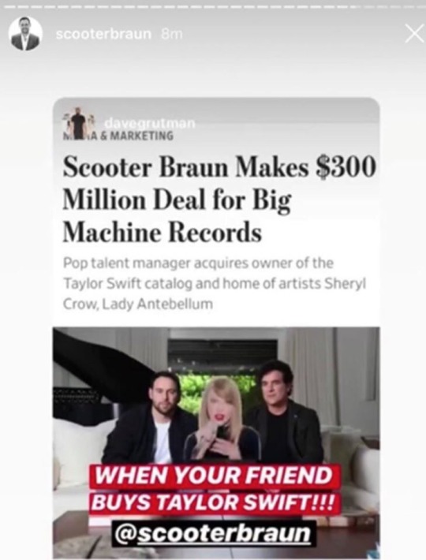Click the 8m timestamp beside the username
This screenshot has width=426, height=560.
pos(172,34)
